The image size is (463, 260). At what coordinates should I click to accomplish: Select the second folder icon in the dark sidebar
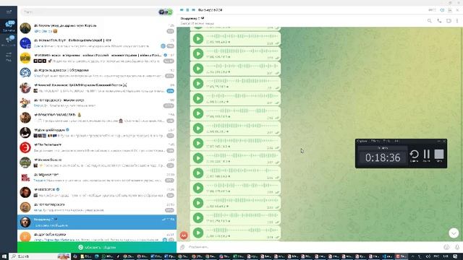click(x=9, y=41)
